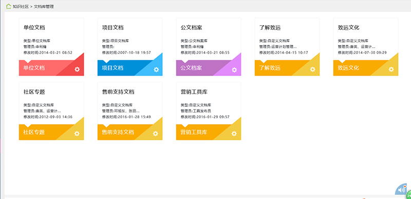The image size is (411, 199).
Task: Click 修改时间:2016-01-29 09:57 text
Action: (205, 117)
